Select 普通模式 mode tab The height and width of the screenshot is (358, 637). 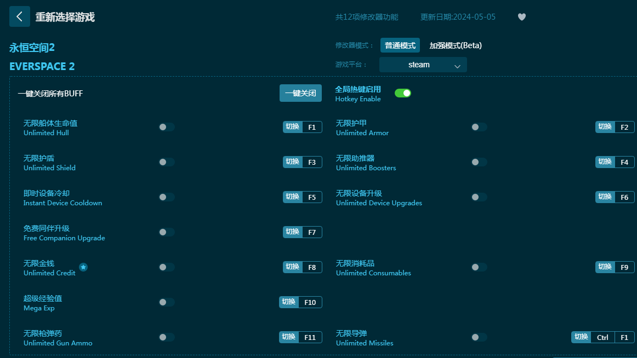coord(400,45)
